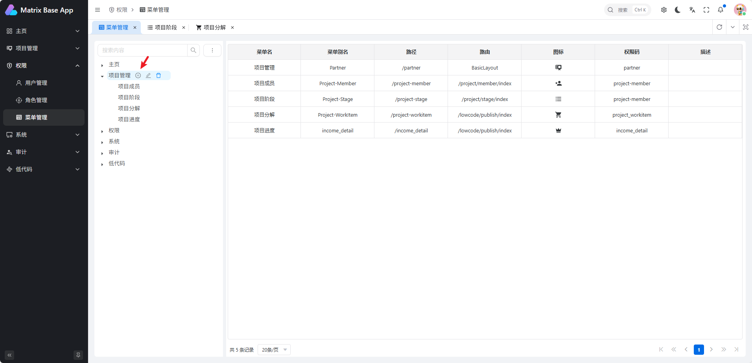Open the notifications bell icon
Image resolution: width=752 pixels, height=363 pixels.
pyautogui.click(x=721, y=10)
